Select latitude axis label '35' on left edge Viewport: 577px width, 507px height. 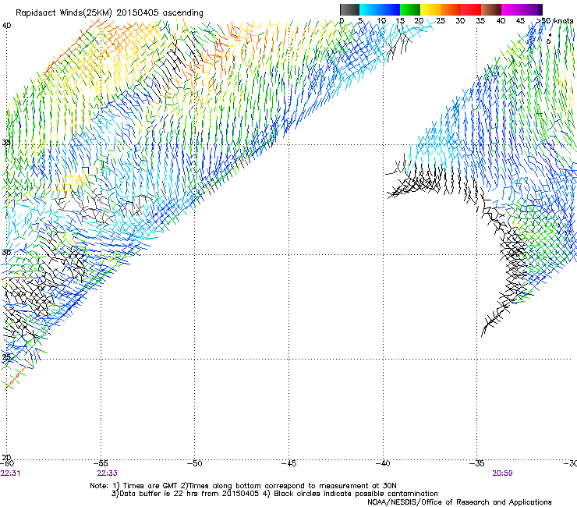(x=6, y=142)
